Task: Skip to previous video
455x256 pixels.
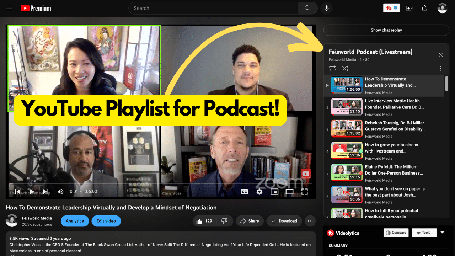Action: tap(17, 192)
